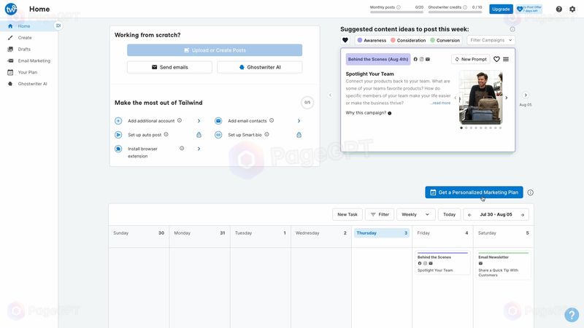
Task: Show previous image in card carousel
Action: [455, 98]
